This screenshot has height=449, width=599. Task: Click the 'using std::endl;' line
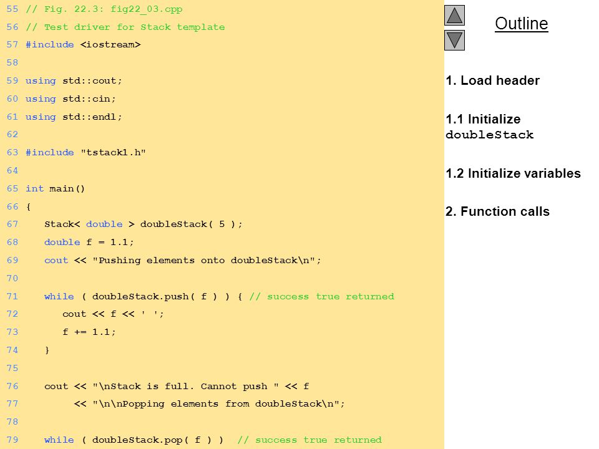pos(74,117)
